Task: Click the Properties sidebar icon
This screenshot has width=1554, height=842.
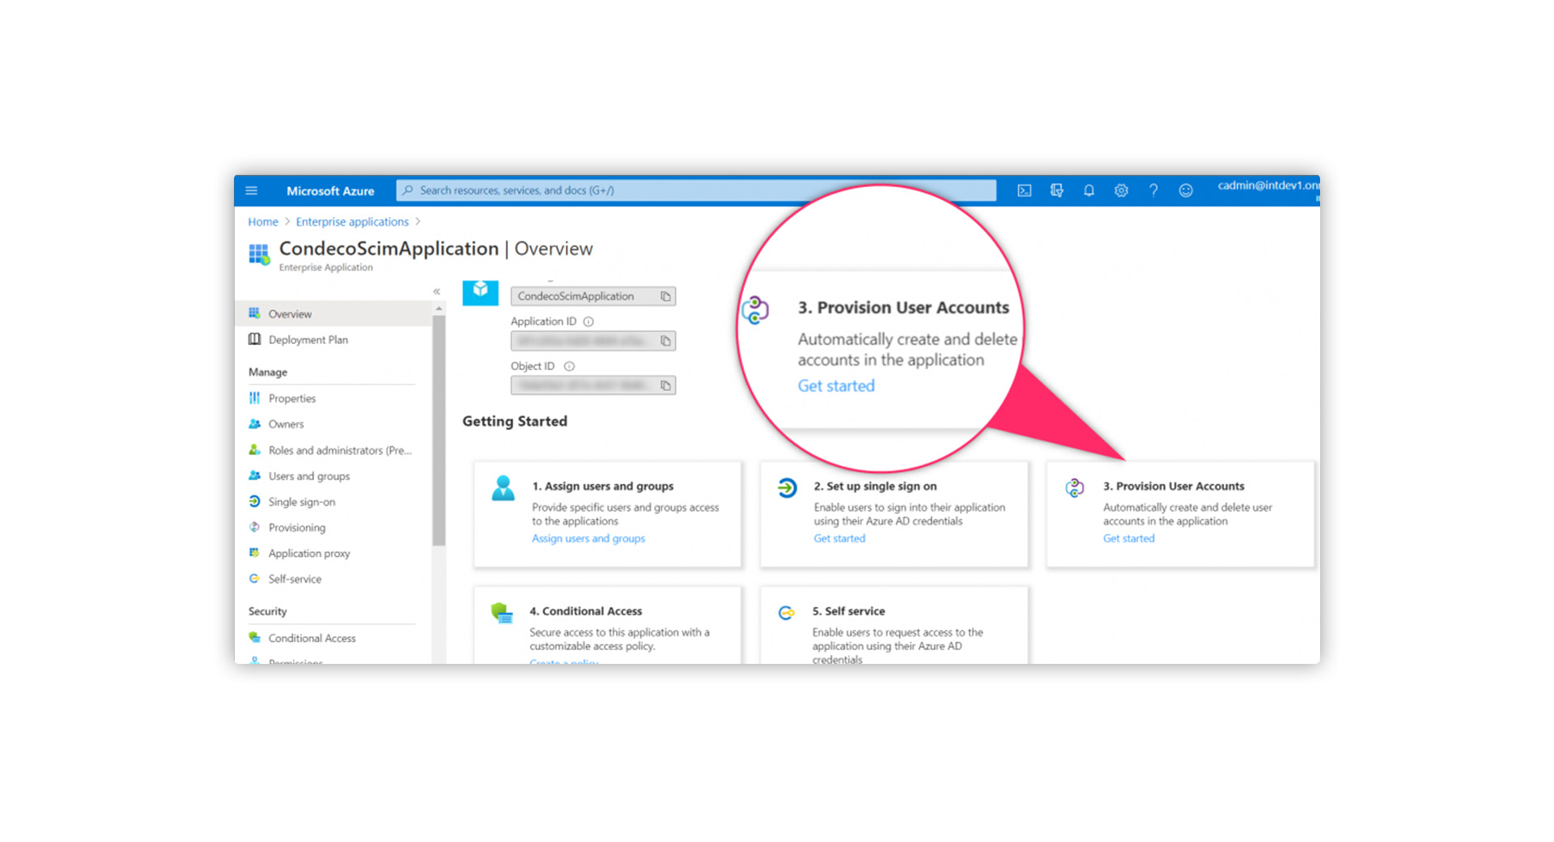Action: pos(254,398)
